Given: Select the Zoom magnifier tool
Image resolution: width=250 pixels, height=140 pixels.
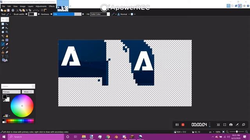Looking at the screenshot, I should 7,32.
